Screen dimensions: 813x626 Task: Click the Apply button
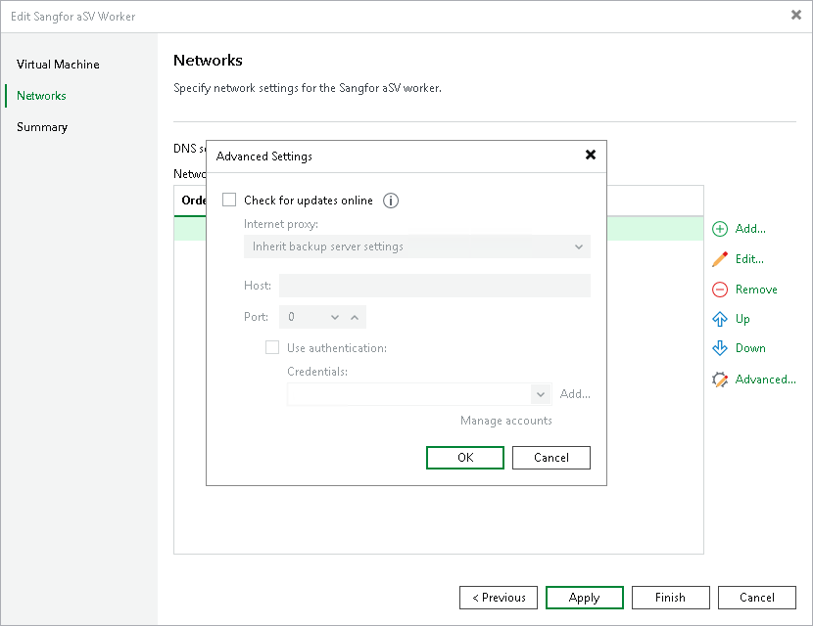coord(585,598)
